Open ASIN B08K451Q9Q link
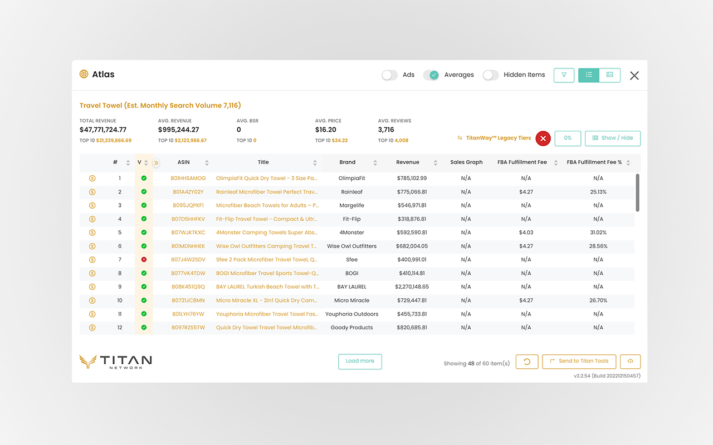The width and height of the screenshot is (713, 445). tap(188, 287)
